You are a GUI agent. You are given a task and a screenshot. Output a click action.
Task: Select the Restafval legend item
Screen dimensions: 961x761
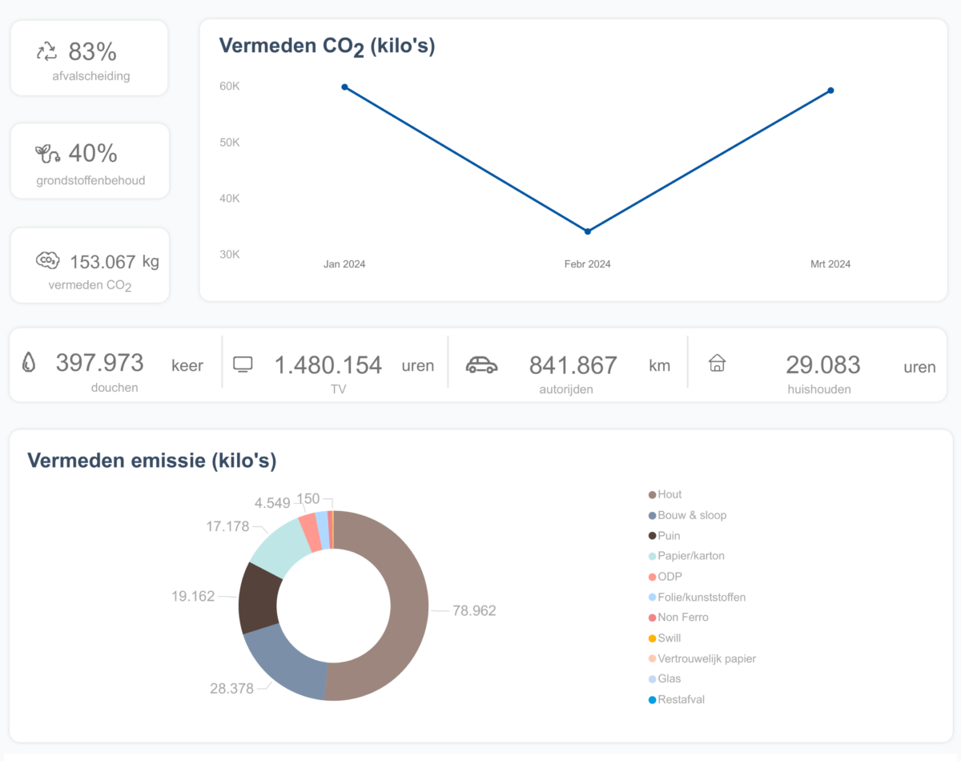681,699
